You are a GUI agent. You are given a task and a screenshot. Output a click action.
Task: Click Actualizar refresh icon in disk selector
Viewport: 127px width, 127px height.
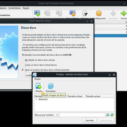pyautogui.click(x=51, y=86)
